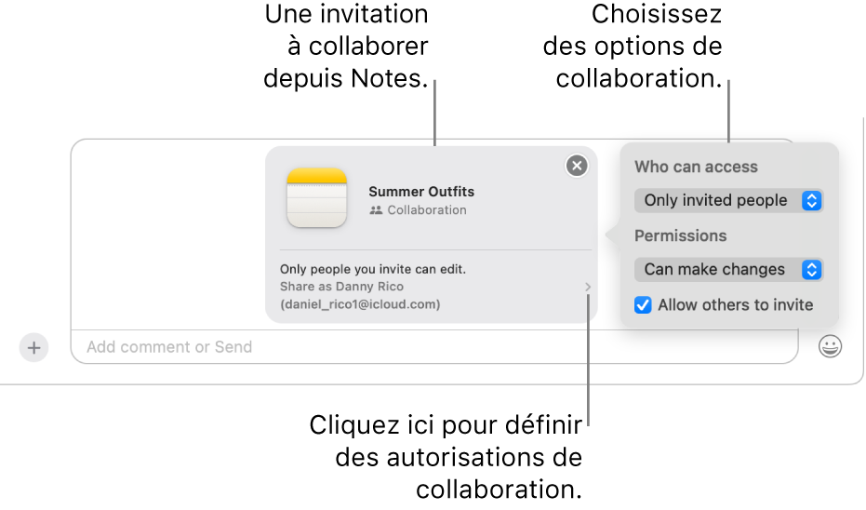Viewport: 866px width, 510px height.
Task: Click the chevron arrow on the invitation card
Action: [x=587, y=288]
